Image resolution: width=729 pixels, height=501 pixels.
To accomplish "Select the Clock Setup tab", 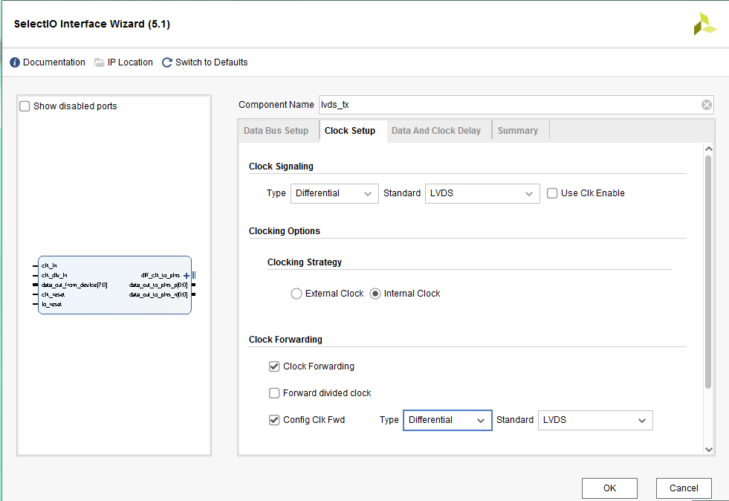I will [x=350, y=131].
